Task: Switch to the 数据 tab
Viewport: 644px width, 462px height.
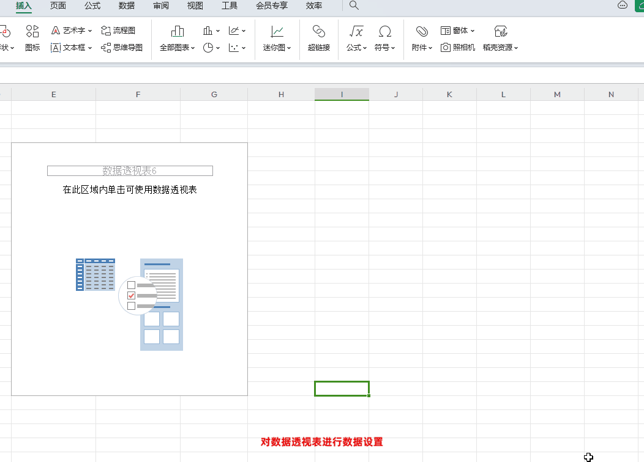Action: click(127, 5)
